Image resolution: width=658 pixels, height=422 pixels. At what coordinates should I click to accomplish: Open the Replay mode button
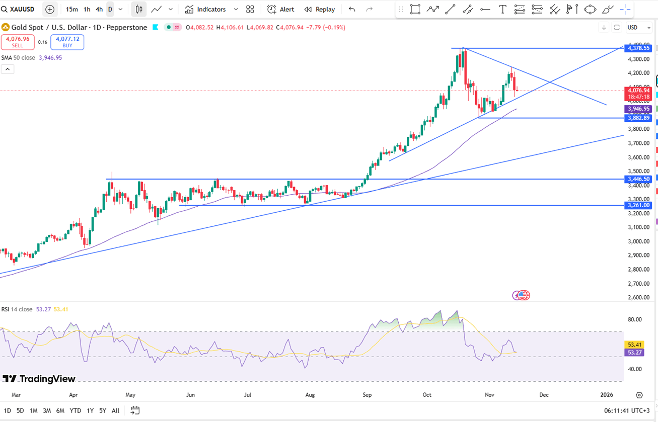point(320,10)
